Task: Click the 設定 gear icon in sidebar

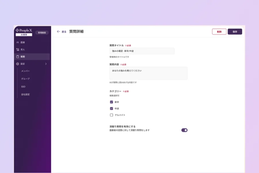Action: pyautogui.click(x=18, y=64)
